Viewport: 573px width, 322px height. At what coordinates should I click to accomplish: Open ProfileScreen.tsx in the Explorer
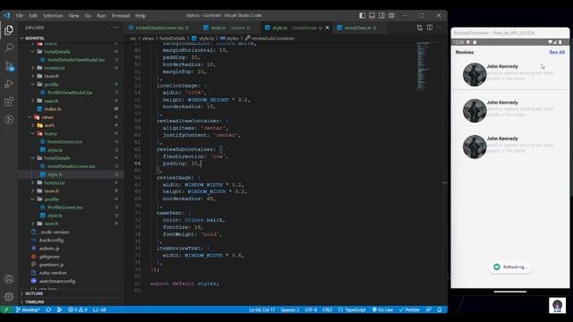point(64,207)
